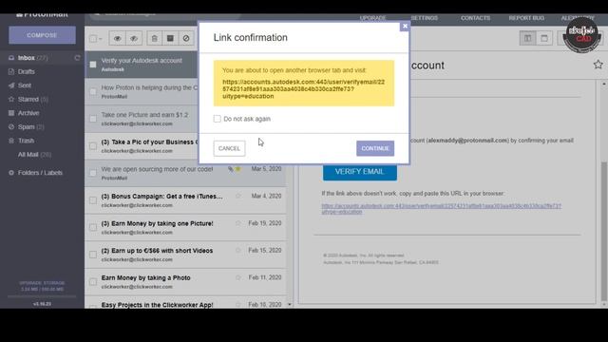The image size is (608, 342).
Task: Select checkbox for Earn Money by taking a Photo
Action: [93, 281]
